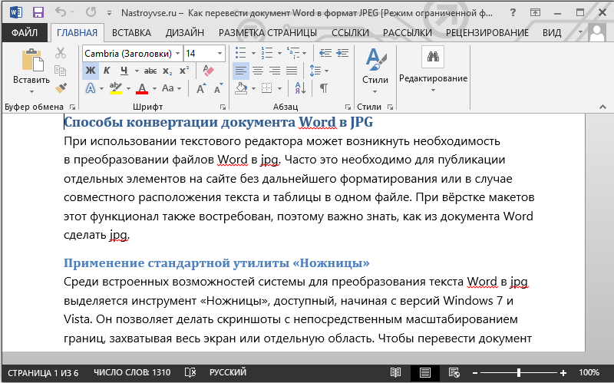Toggle left text alignment

(x=241, y=71)
